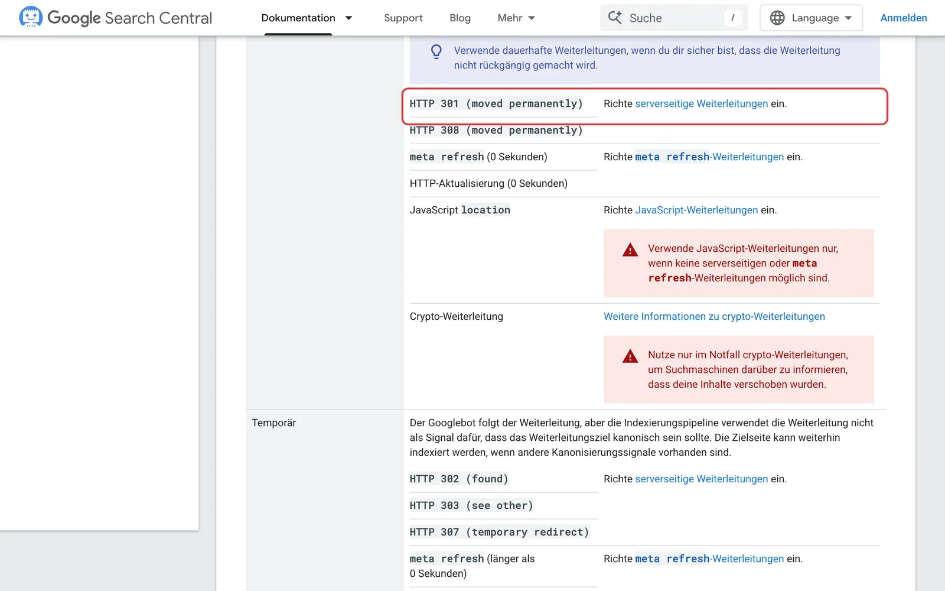
Task: Click the warning triangle in crypto-Weiterleitungen notice
Action: (x=630, y=356)
